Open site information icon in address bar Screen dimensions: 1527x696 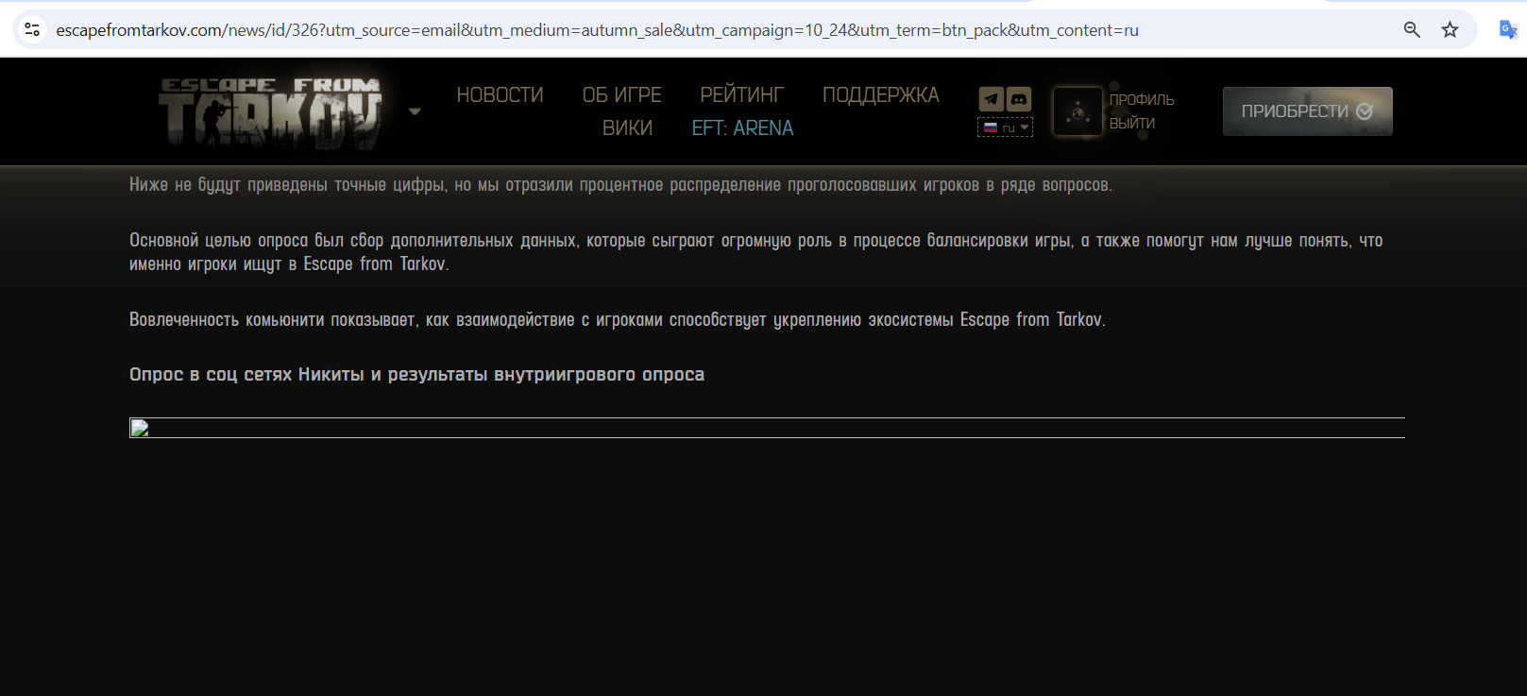coord(32,29)
